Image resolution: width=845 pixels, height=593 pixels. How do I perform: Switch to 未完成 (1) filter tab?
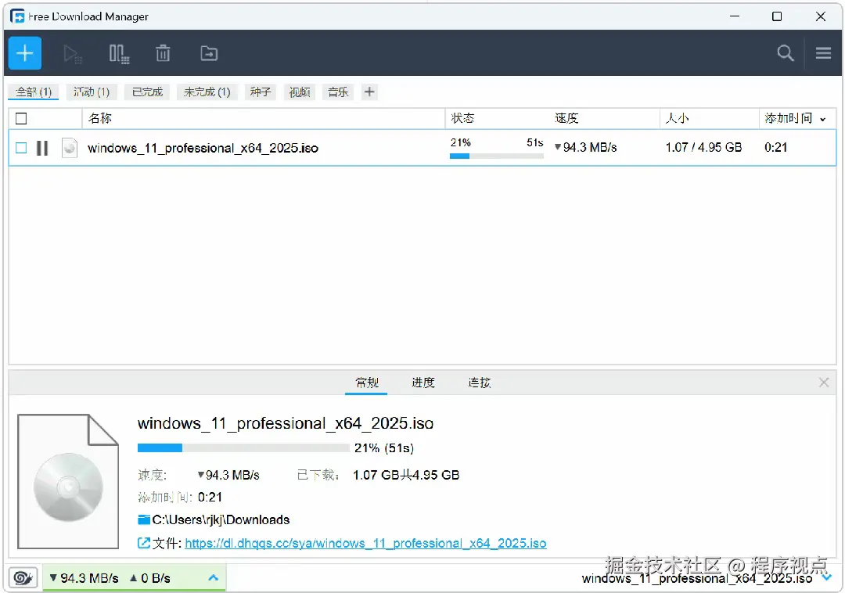pos(207,92)
